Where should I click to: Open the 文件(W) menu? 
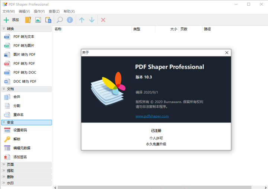point(9,12)
